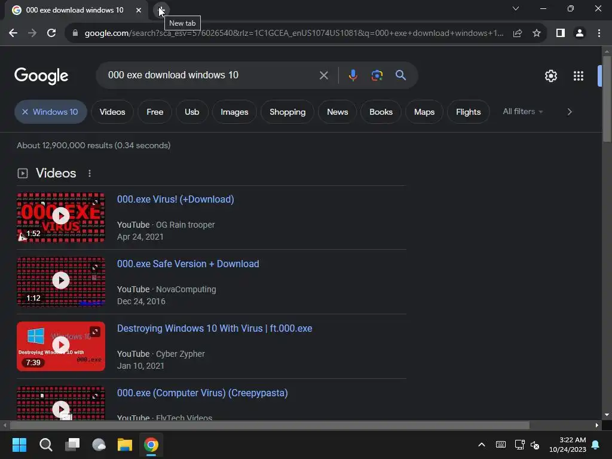Image resolution: width=612 pixels, height=459 pixels.
Task: Click the vertical scrollbar thumb
Action: pyautogui.click(x=607, y=99)
